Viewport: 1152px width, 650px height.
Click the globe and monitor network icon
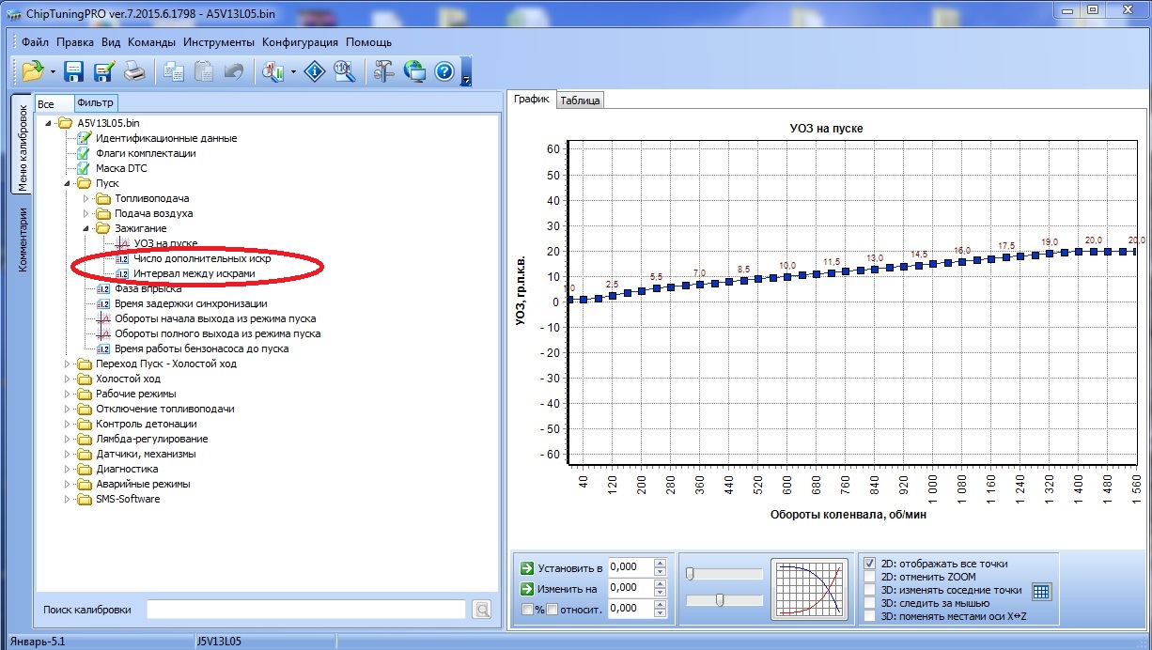tap(414, 70)
